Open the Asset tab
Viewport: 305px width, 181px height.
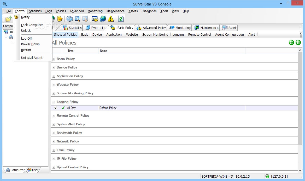pyautogui.click(x=229, y=28)
